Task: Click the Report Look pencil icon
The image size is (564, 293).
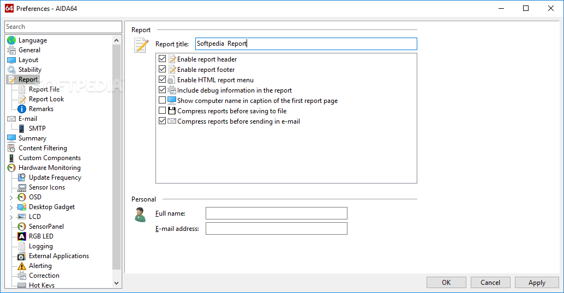Action: pos(22,99)
